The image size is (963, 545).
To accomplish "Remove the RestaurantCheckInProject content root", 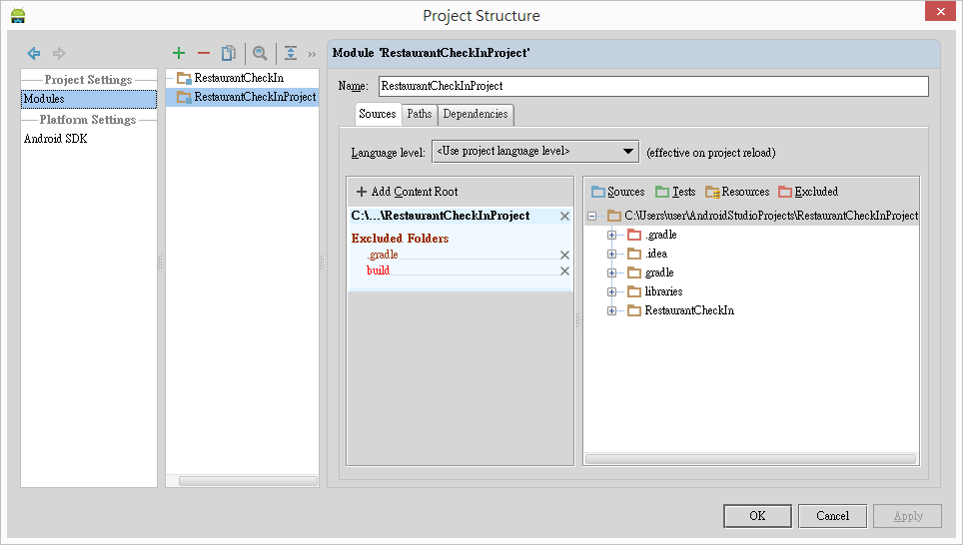I will [564, 216].
